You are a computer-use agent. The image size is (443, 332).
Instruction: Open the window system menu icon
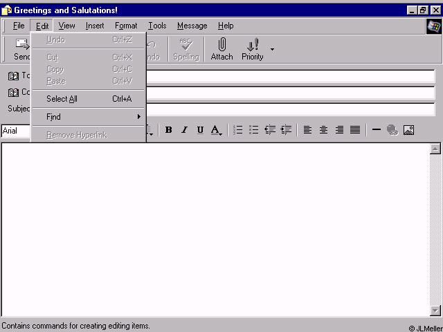point(6,10)
